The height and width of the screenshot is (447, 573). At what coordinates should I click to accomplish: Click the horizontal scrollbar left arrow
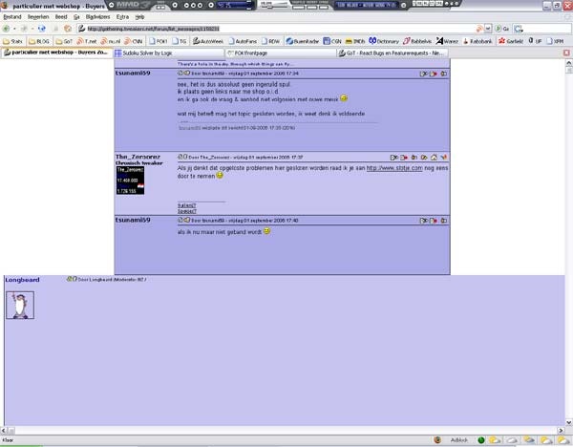(x=4, y=431)
